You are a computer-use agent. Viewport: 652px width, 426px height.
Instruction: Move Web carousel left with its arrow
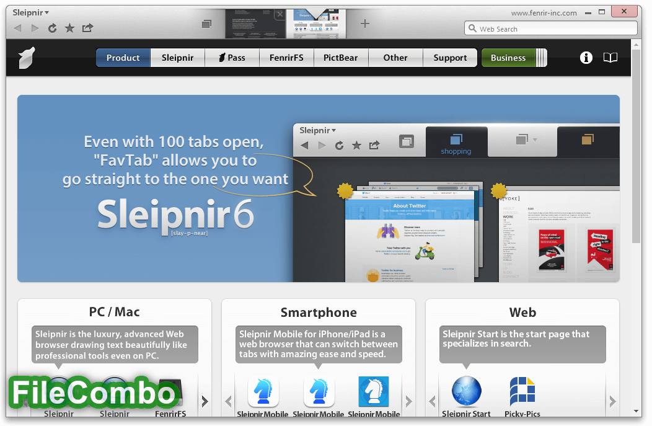click(x=433, y=401)
